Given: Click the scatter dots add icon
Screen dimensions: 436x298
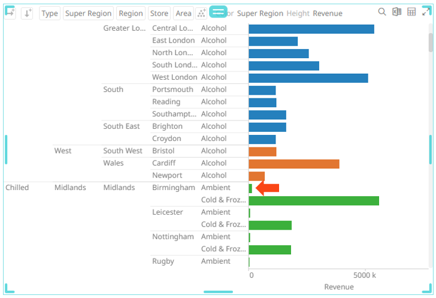Looking at the screenshot, I should [x=201, y=13].
